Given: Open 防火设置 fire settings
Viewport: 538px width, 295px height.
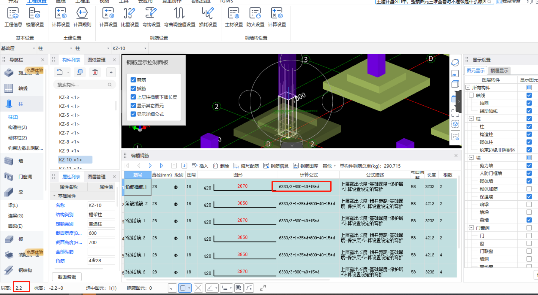Looking at the screenshot, I should tap(255, 17).
